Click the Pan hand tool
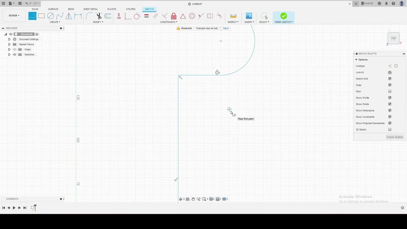Image resolution: width=407 pixels, height=229 pixels. click(x=193, y=199)
